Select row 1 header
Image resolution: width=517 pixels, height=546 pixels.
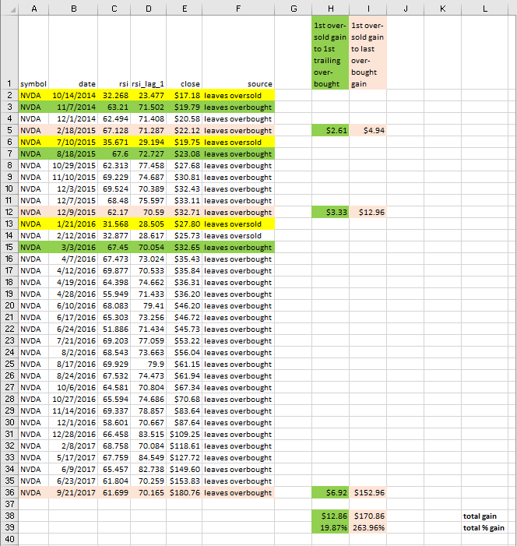click(x=9, y=52)
